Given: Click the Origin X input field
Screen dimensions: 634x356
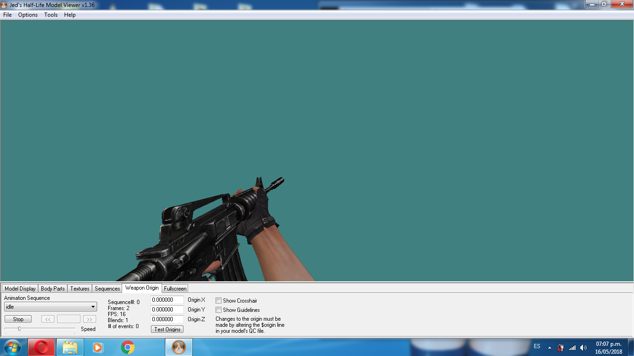Looking at the screenshot, I should point(167,300).
